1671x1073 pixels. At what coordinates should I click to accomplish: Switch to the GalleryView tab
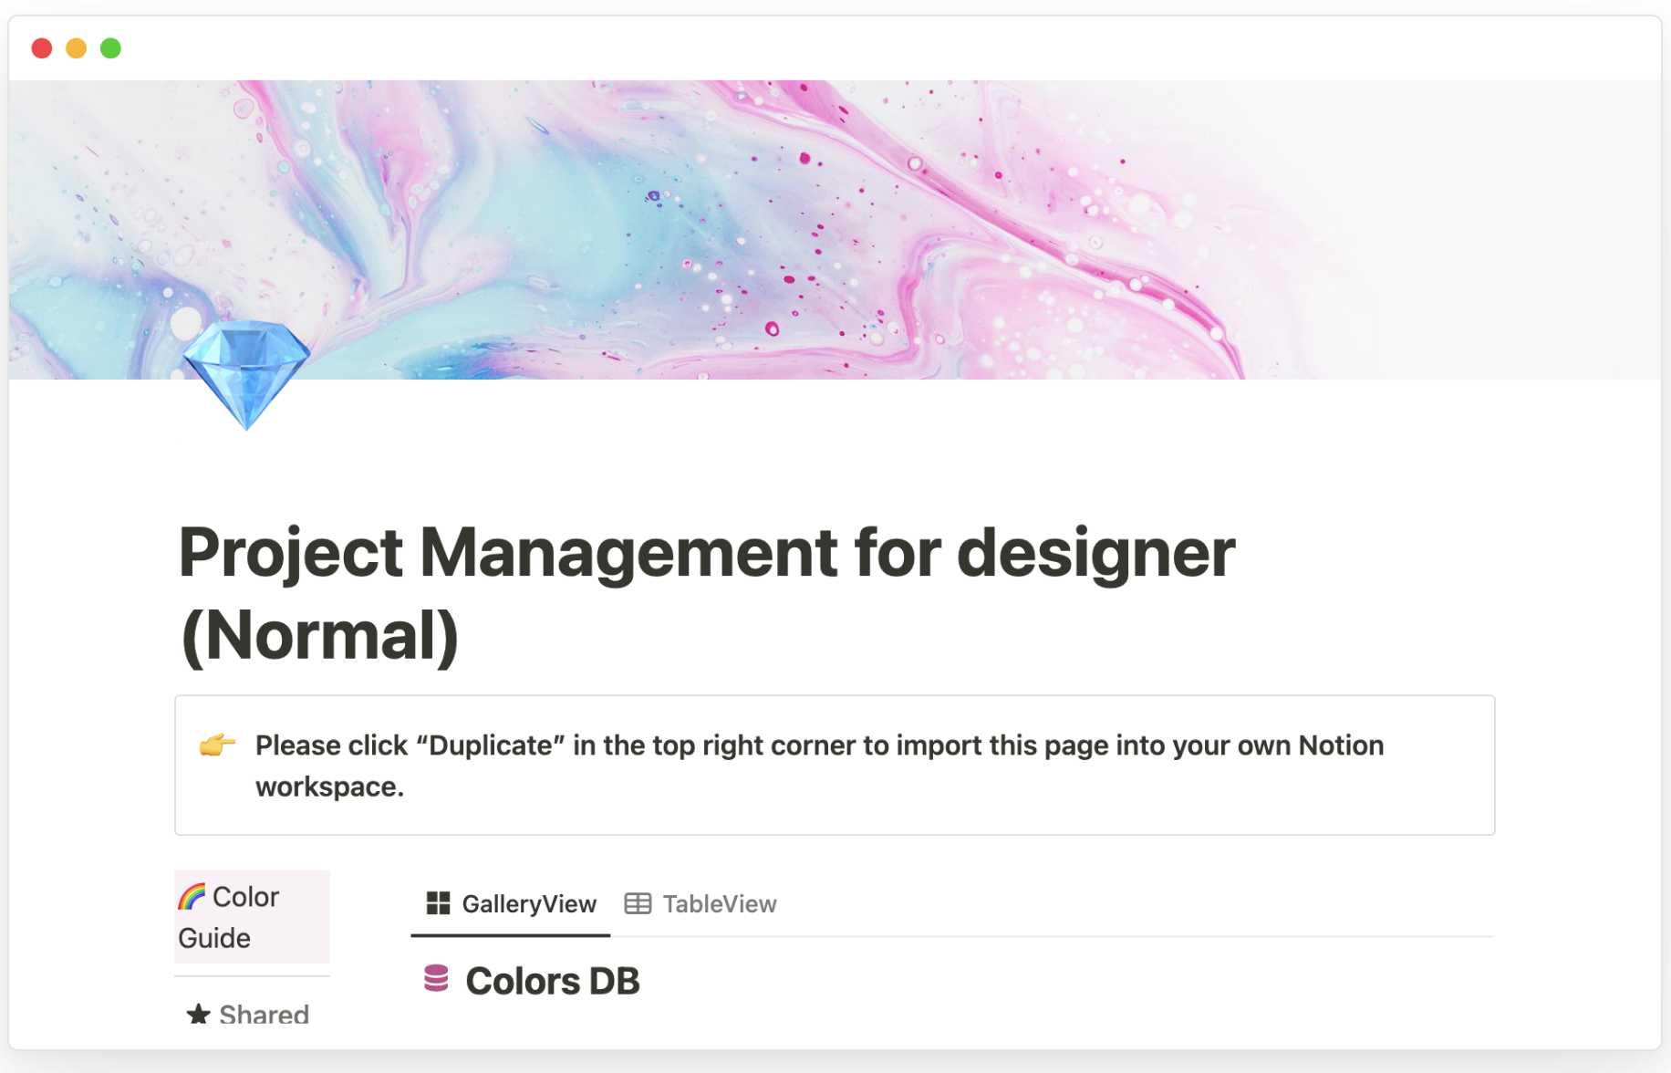[x=511, y=904]
